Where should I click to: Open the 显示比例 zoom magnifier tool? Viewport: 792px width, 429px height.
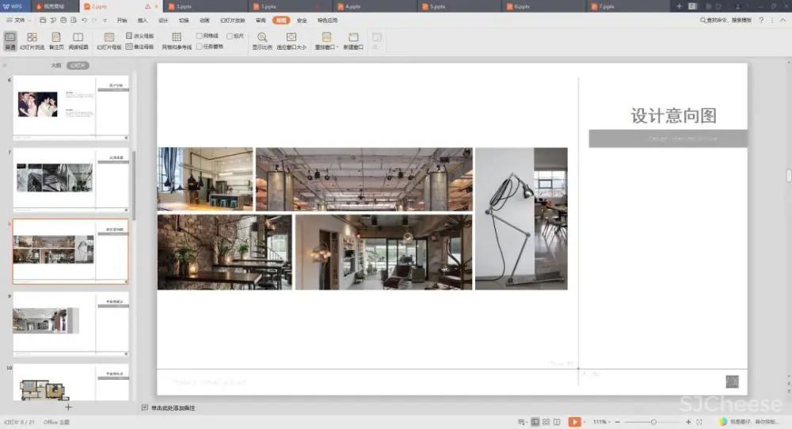(261, 40)
